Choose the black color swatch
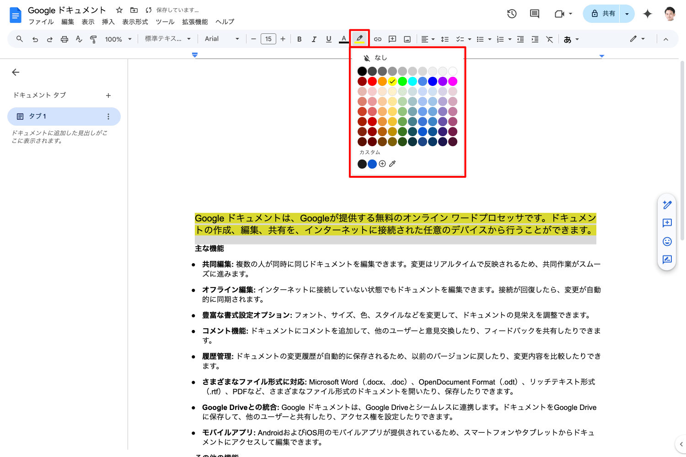Image resolution: width=686 pixels, height=457 pixels. pyautogui.click(x=362, y=71)
